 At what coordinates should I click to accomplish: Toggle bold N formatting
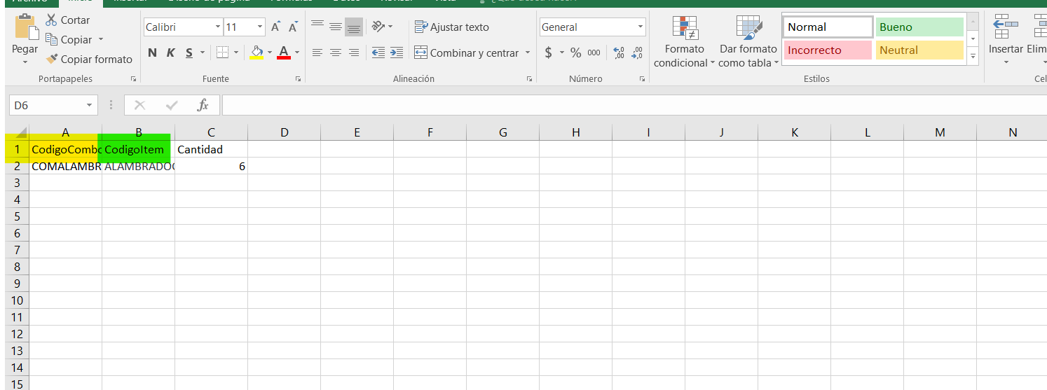click(152, 53)
